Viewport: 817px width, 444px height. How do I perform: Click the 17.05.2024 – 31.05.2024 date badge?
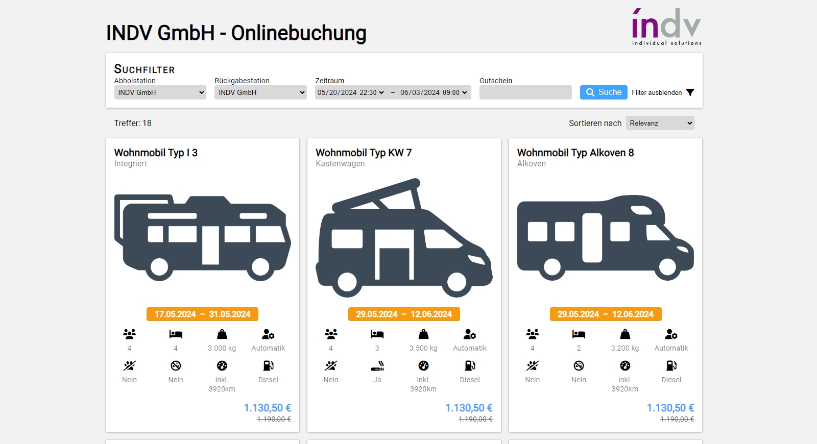[203, 314]
